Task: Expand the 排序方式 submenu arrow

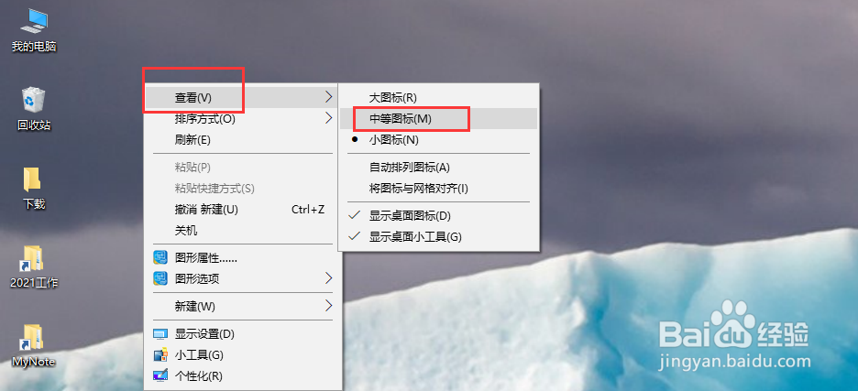Action: click(328, 118)
